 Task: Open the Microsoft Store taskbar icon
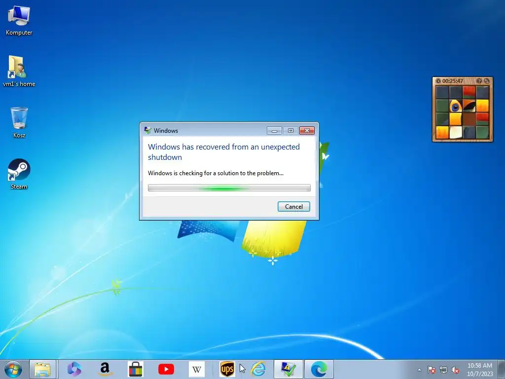coord(135,369)
